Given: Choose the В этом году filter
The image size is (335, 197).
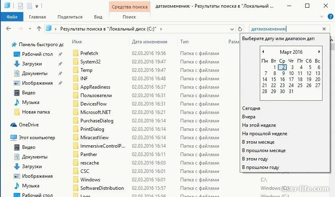Looking at the screenshot, I should pos(255,159).
